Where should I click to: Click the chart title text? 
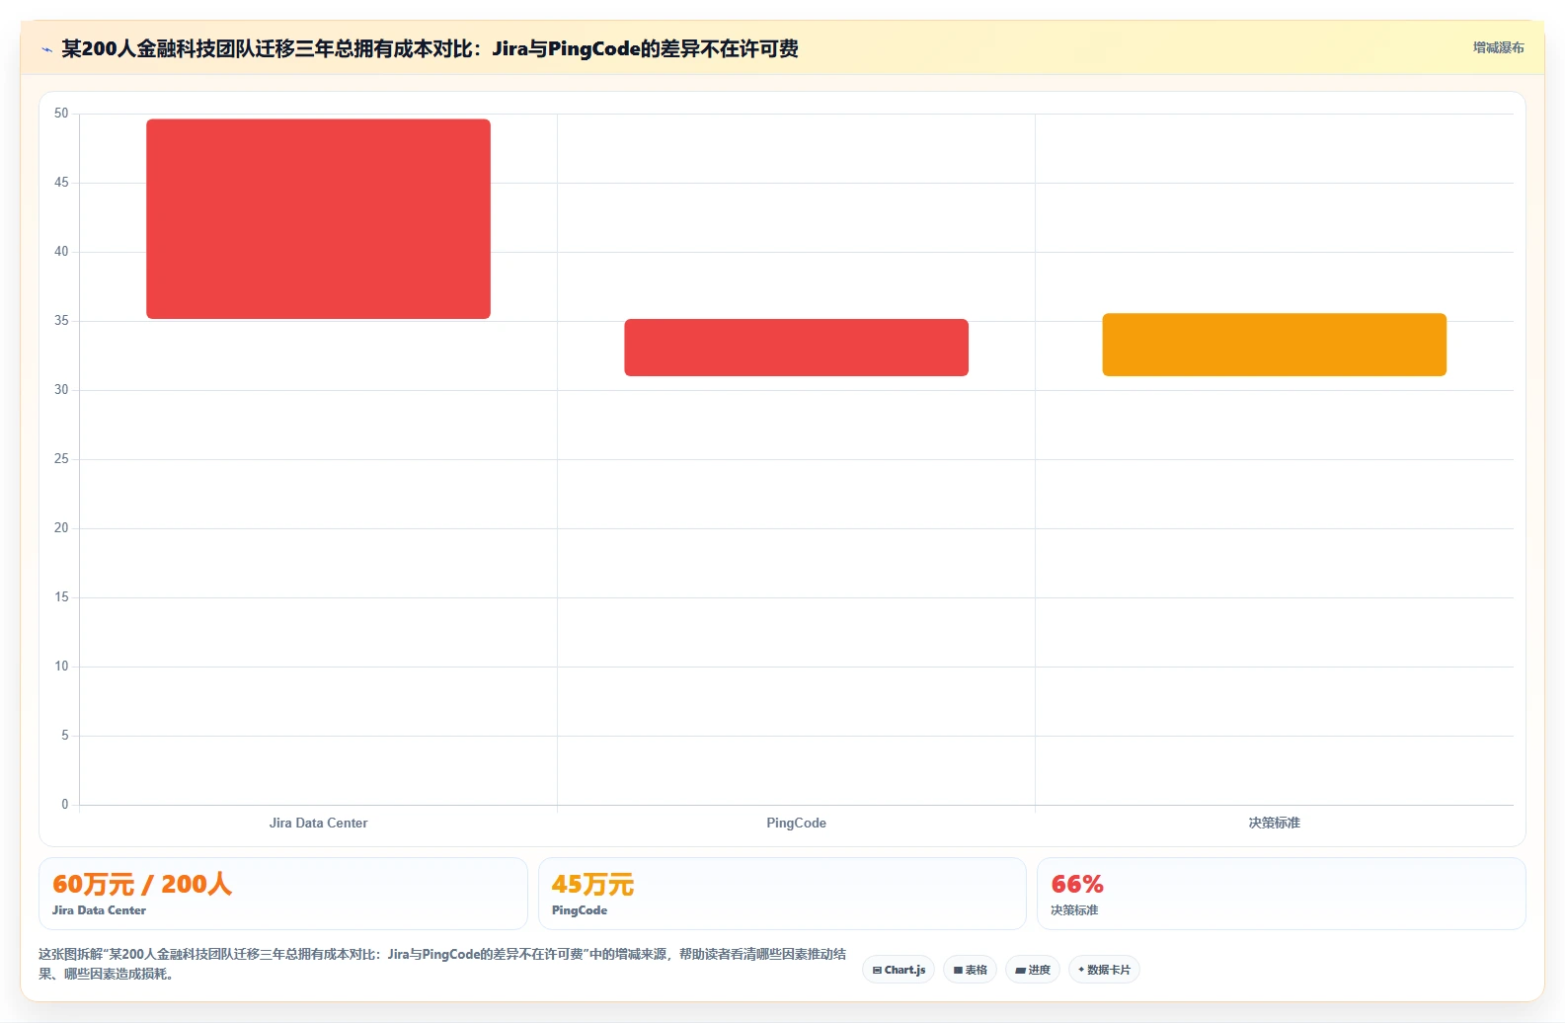[430, 48]
